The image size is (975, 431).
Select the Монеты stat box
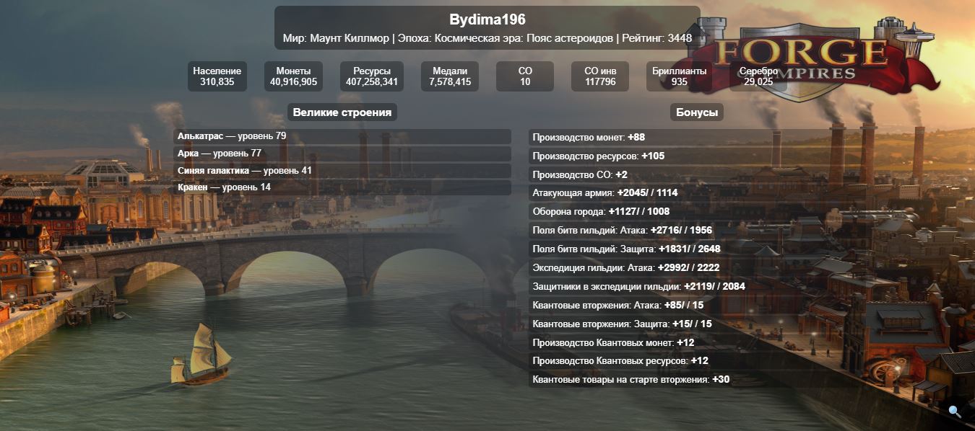293,76
